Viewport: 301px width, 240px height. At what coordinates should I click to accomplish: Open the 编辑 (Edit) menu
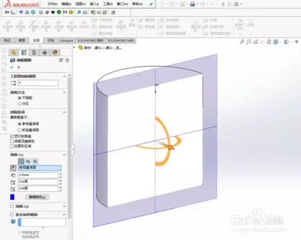click(66, 4)
